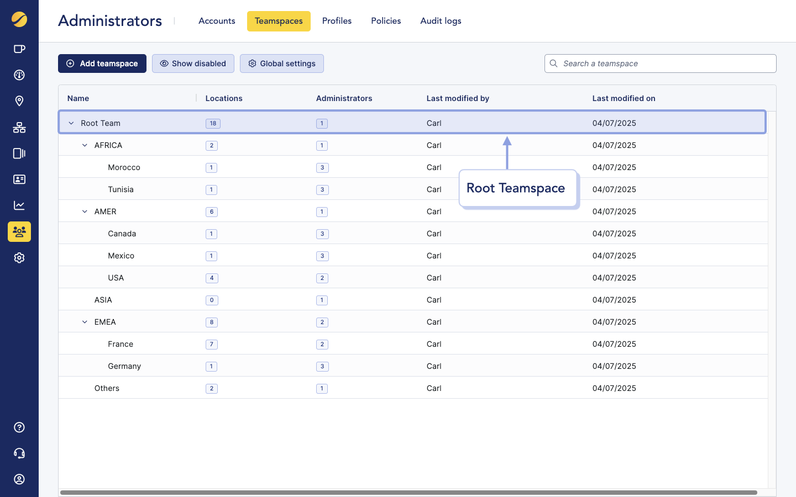Click the horizontal scrollbar below the table
This screenshot has width=796, height=497.
(411, 491)
